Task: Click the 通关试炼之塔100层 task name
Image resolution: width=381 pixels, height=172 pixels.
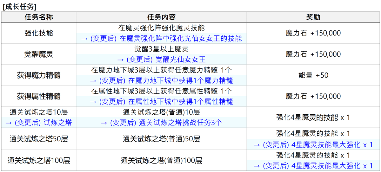Action: (38, 160)
